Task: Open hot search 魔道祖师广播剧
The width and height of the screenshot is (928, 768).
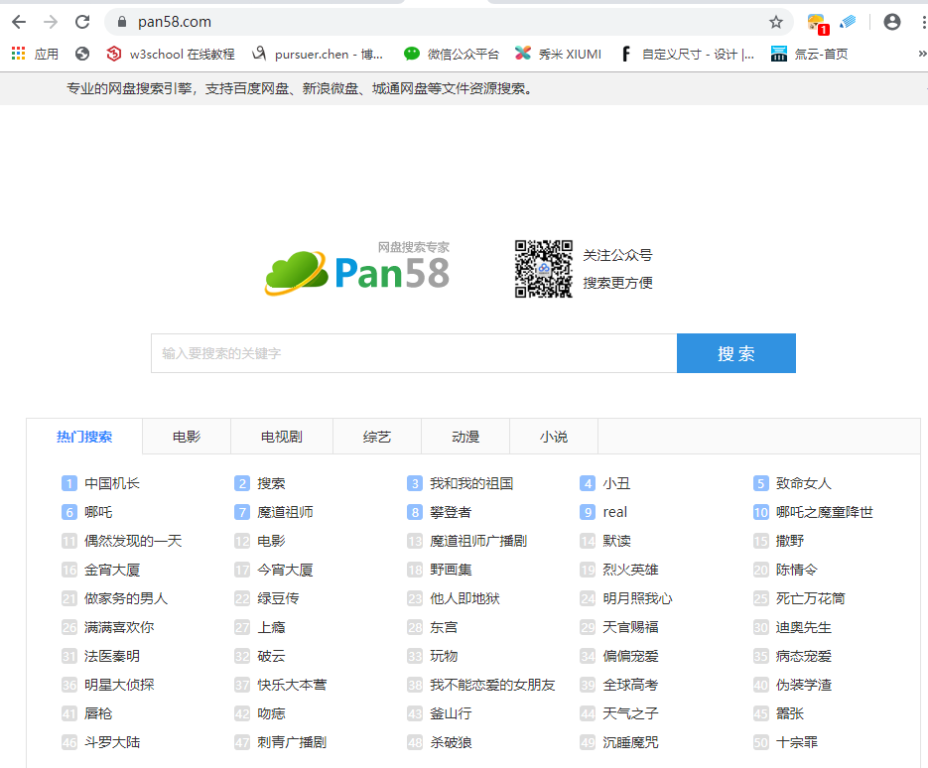Action: click(478, 541)
